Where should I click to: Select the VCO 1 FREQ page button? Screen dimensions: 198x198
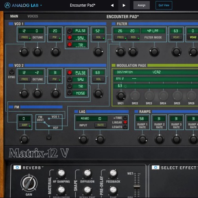(x=25, y=37)
